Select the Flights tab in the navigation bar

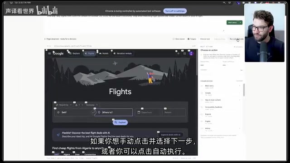click(89, 53)
